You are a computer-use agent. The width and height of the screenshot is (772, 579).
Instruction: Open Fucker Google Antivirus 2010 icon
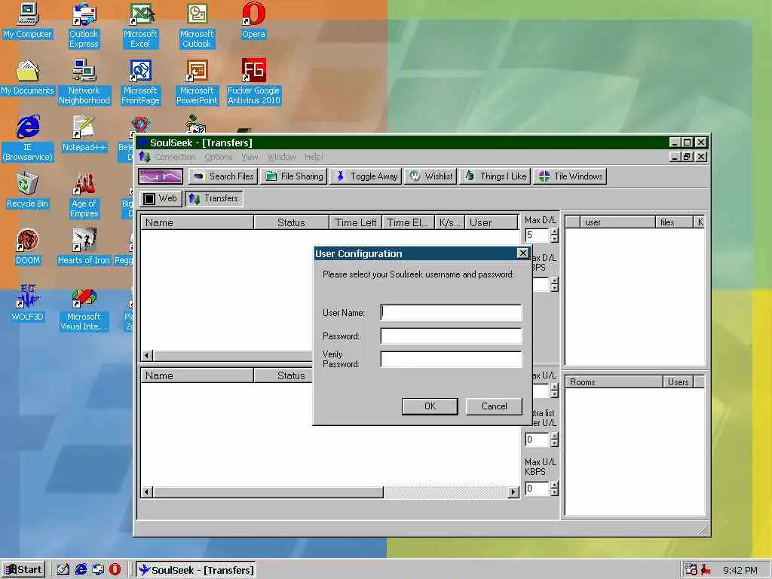pos(253,82)
